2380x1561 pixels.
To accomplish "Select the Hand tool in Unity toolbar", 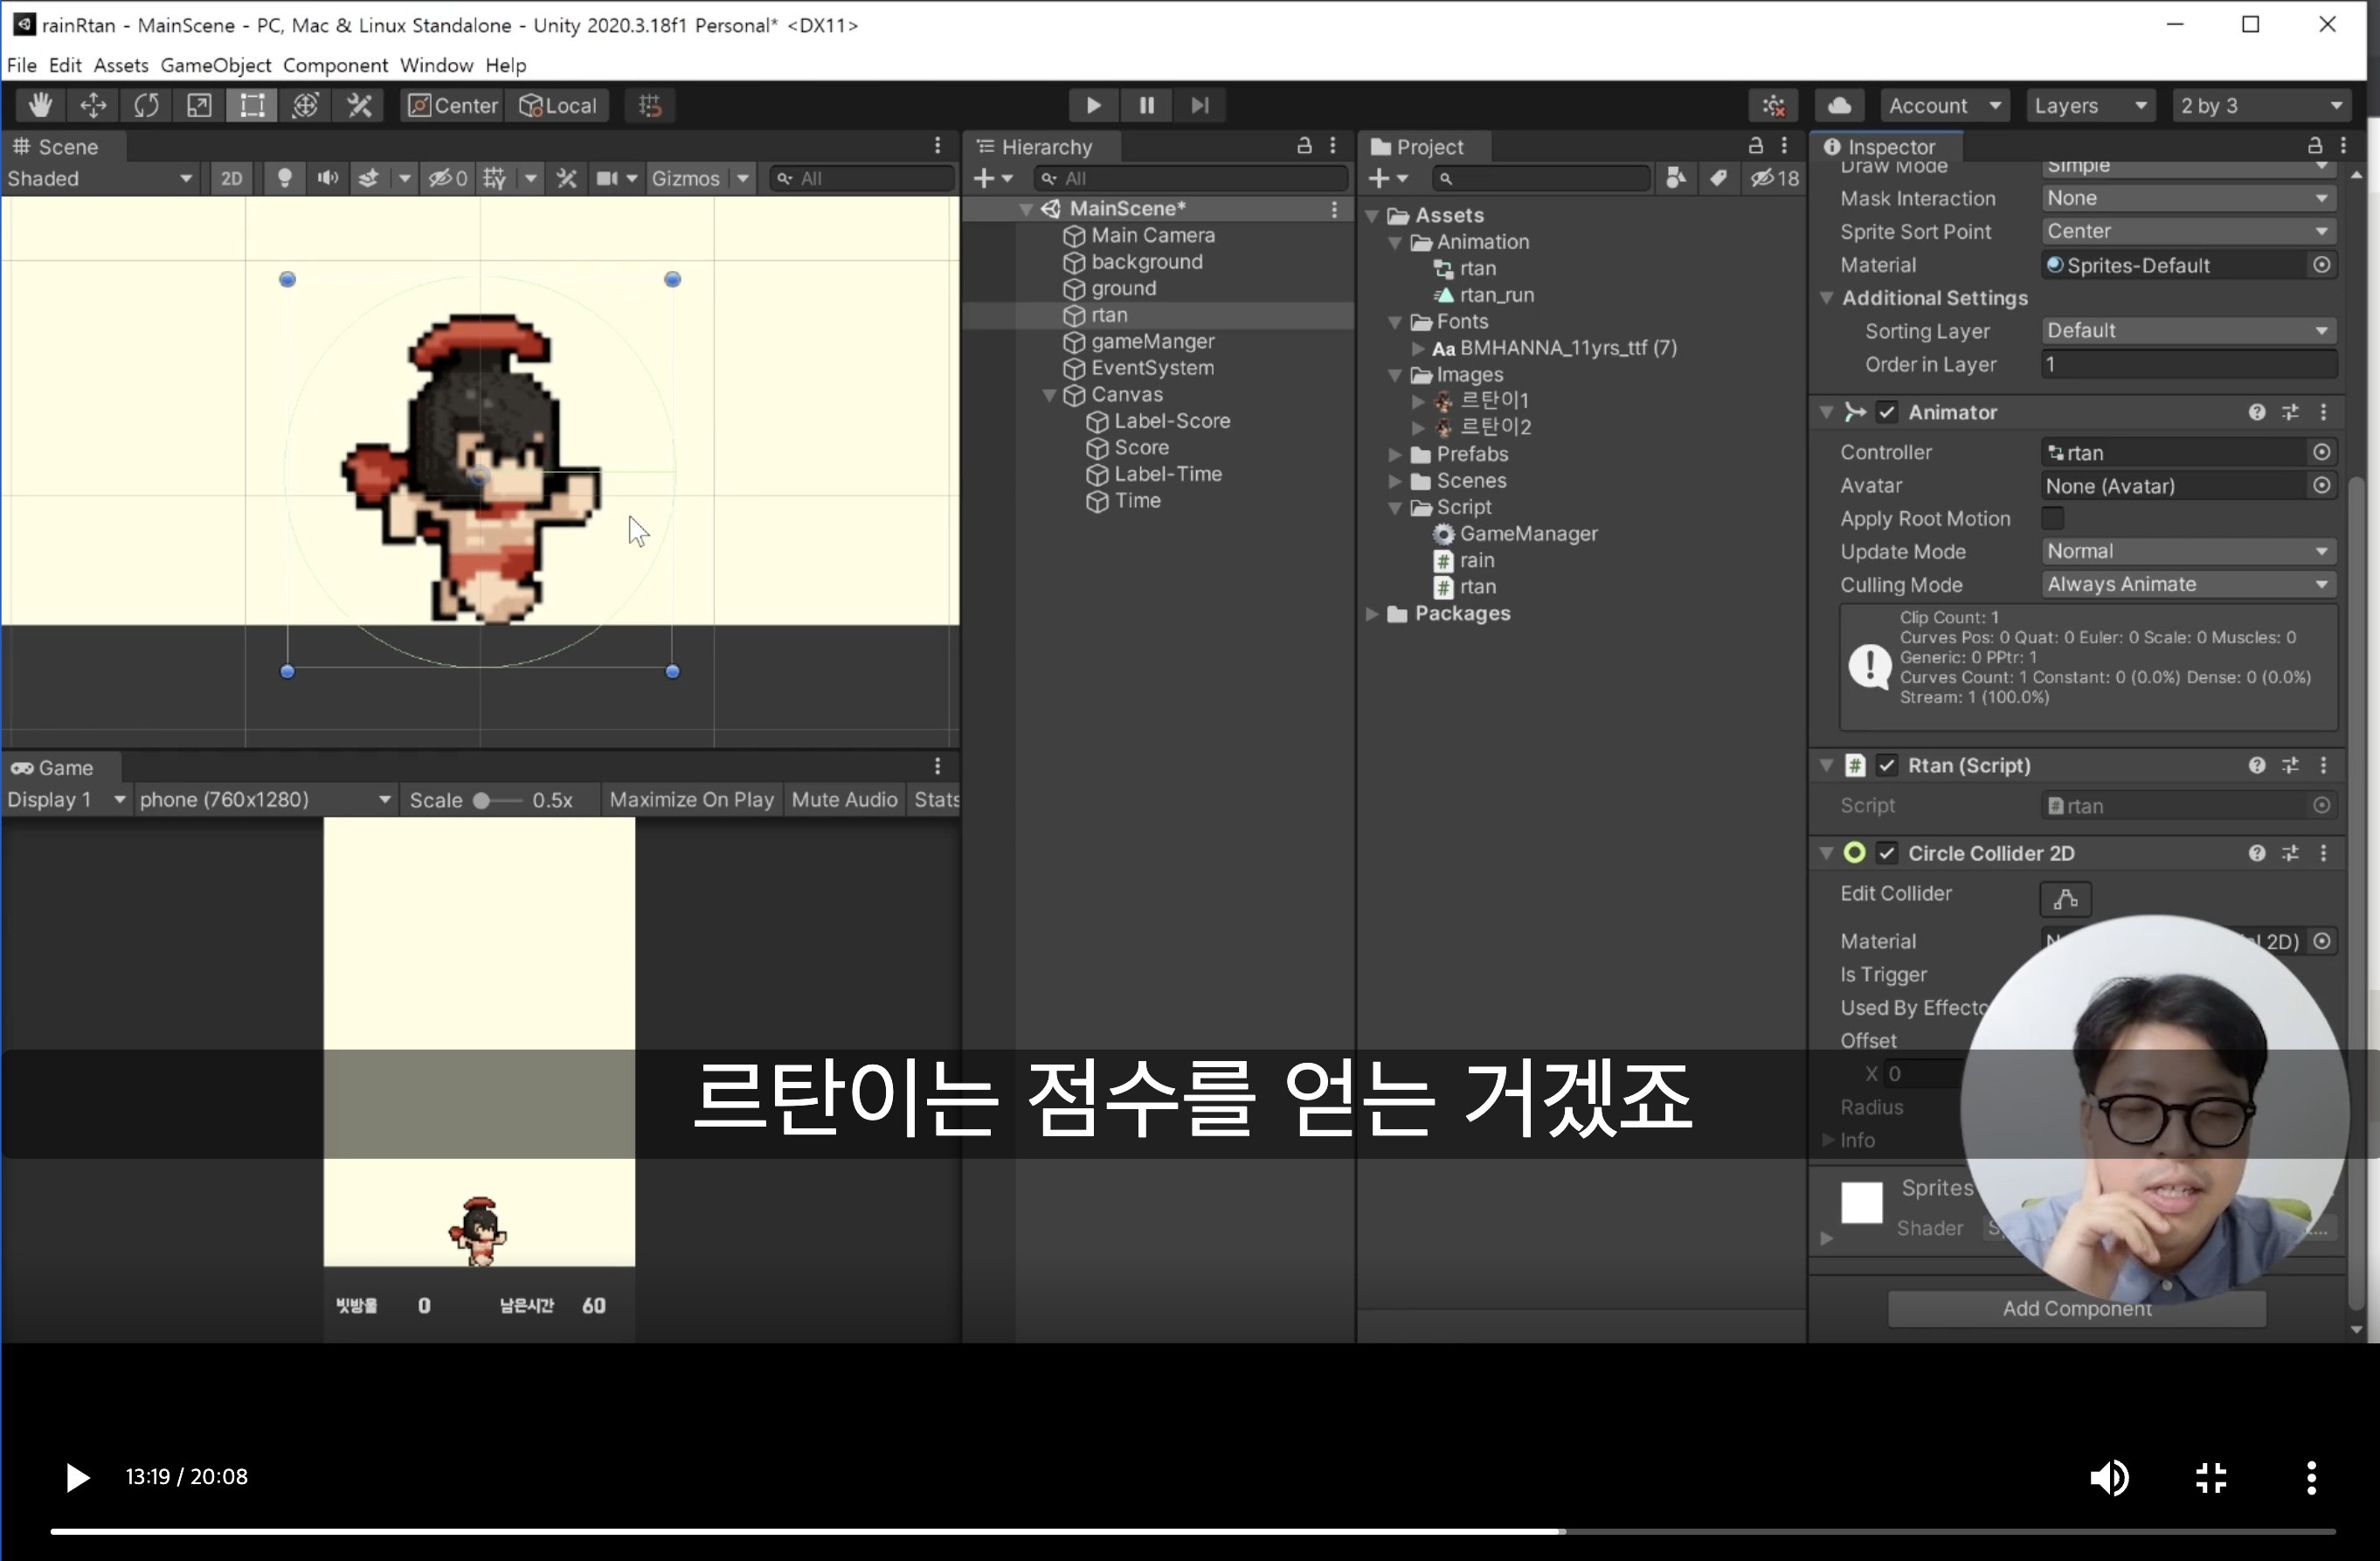I will pyautogui.click(x=40, y=105).
